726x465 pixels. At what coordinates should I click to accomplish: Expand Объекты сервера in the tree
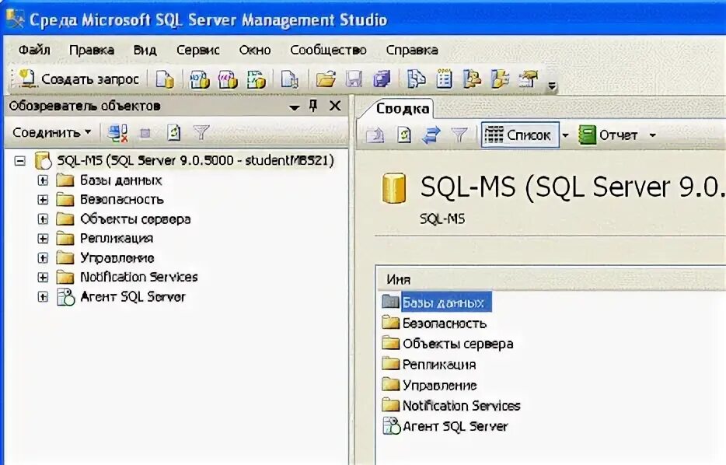tap(43, 219)
